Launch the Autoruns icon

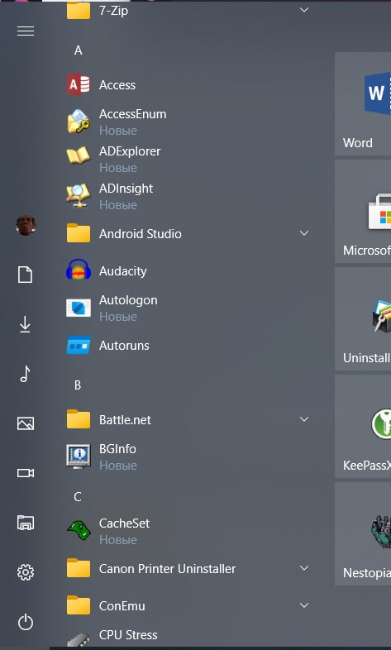[79, 345]
